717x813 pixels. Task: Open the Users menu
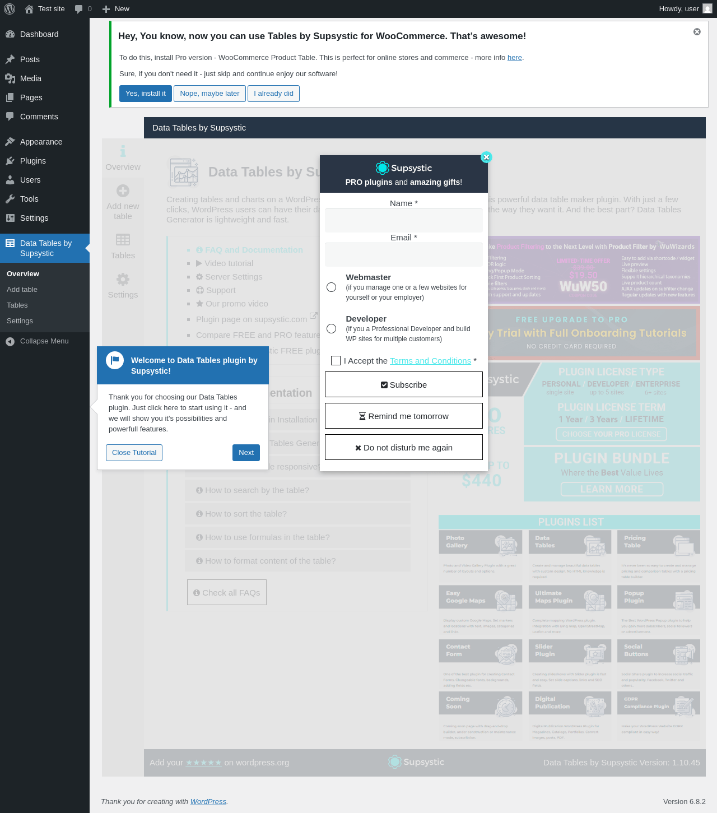click(x=45, y=180)
